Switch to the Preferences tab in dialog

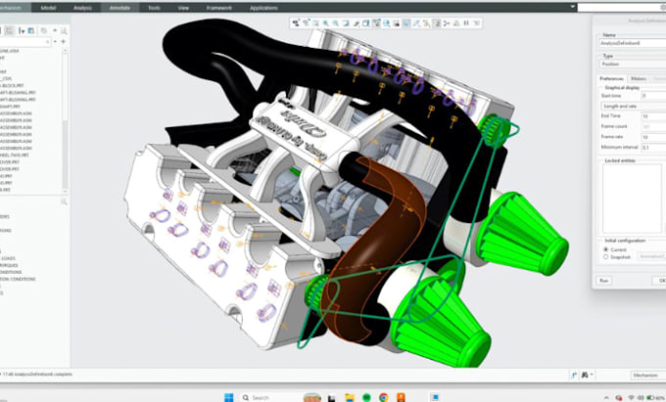pos(611,78)
